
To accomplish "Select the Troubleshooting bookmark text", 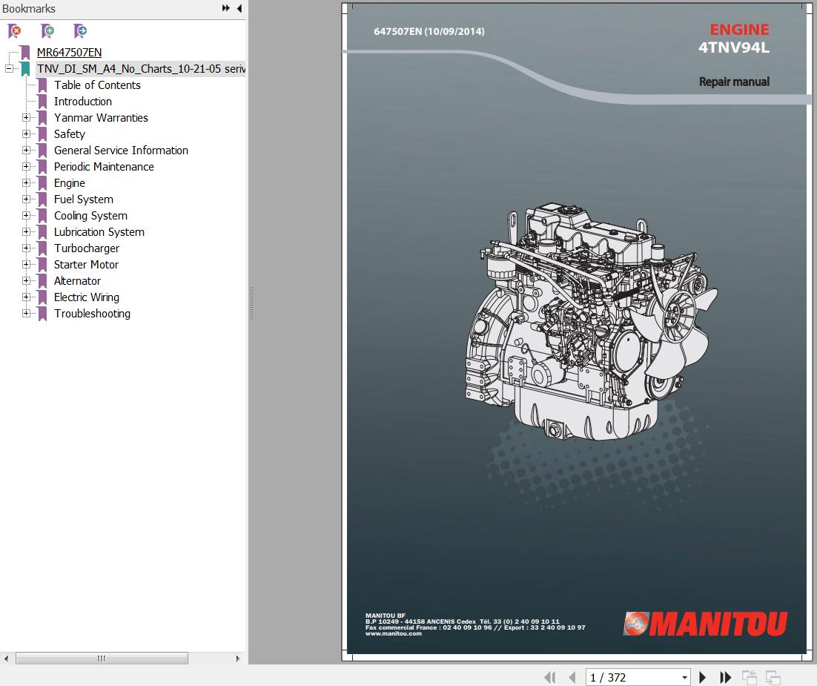I will pos(92,313).
